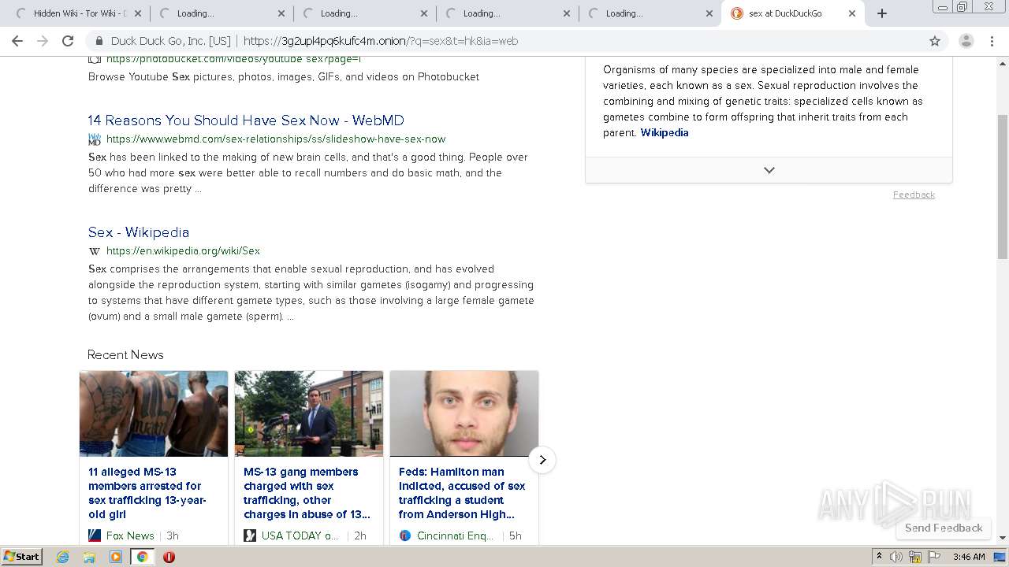Viewport: 1009px width, 567px height.
Task: Click the scrollbar down arrow
Action: 1003,538
